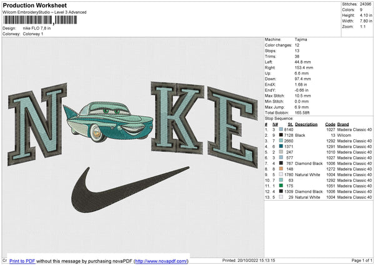Click the 'Wilcom' brand in row 2
375x265 pixels.
pyautogui.click(x=344, y=136)
